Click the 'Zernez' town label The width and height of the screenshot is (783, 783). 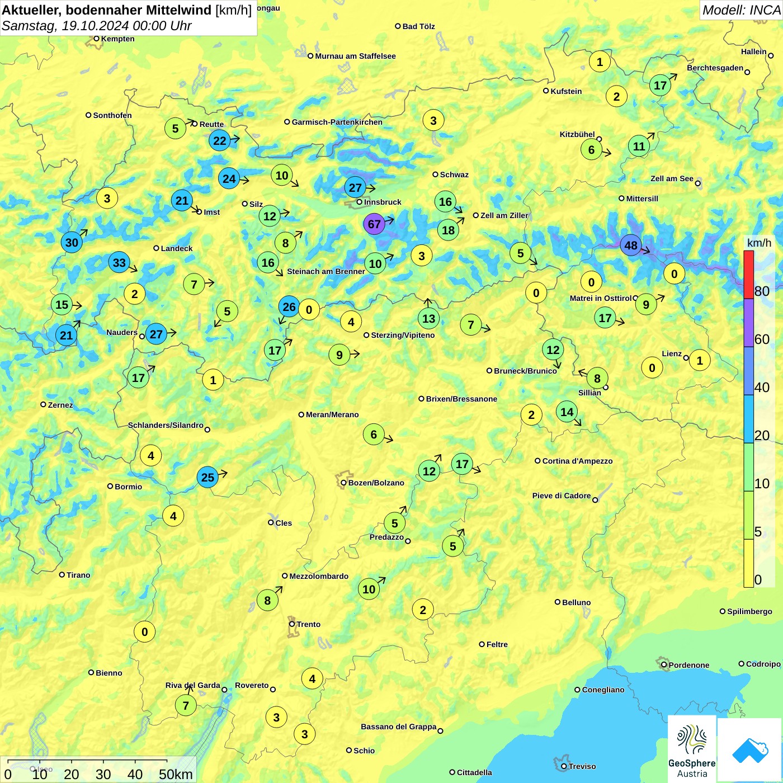pyautogui.click(x=60, y=405)
